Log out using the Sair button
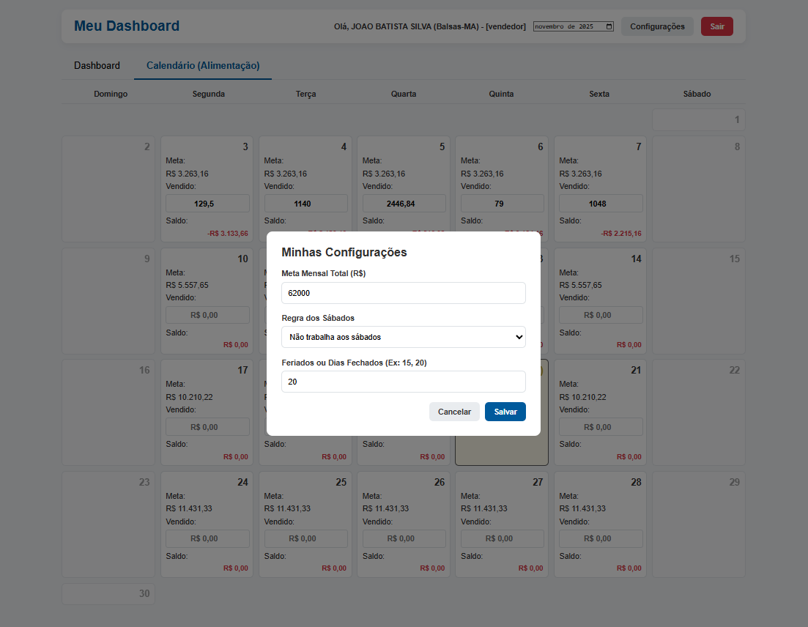808x627 pixels. pos(716,26)
